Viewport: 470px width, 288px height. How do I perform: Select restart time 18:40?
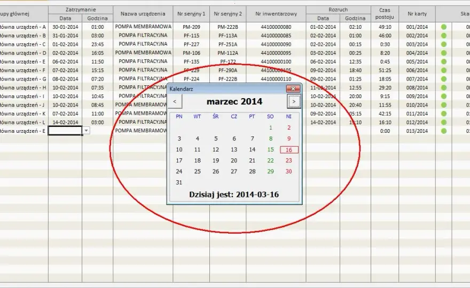(x=355, y=70)
